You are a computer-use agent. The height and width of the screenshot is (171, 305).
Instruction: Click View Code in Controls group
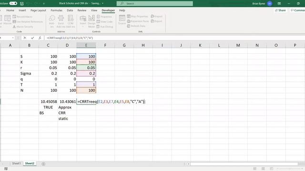[105, 21]
